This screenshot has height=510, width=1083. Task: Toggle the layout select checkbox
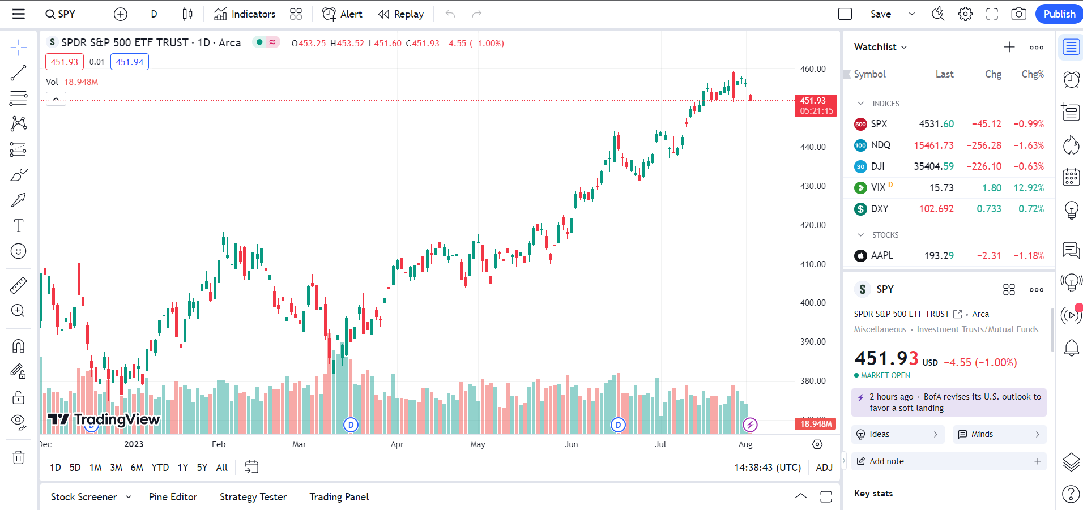(x=845, y=14)
